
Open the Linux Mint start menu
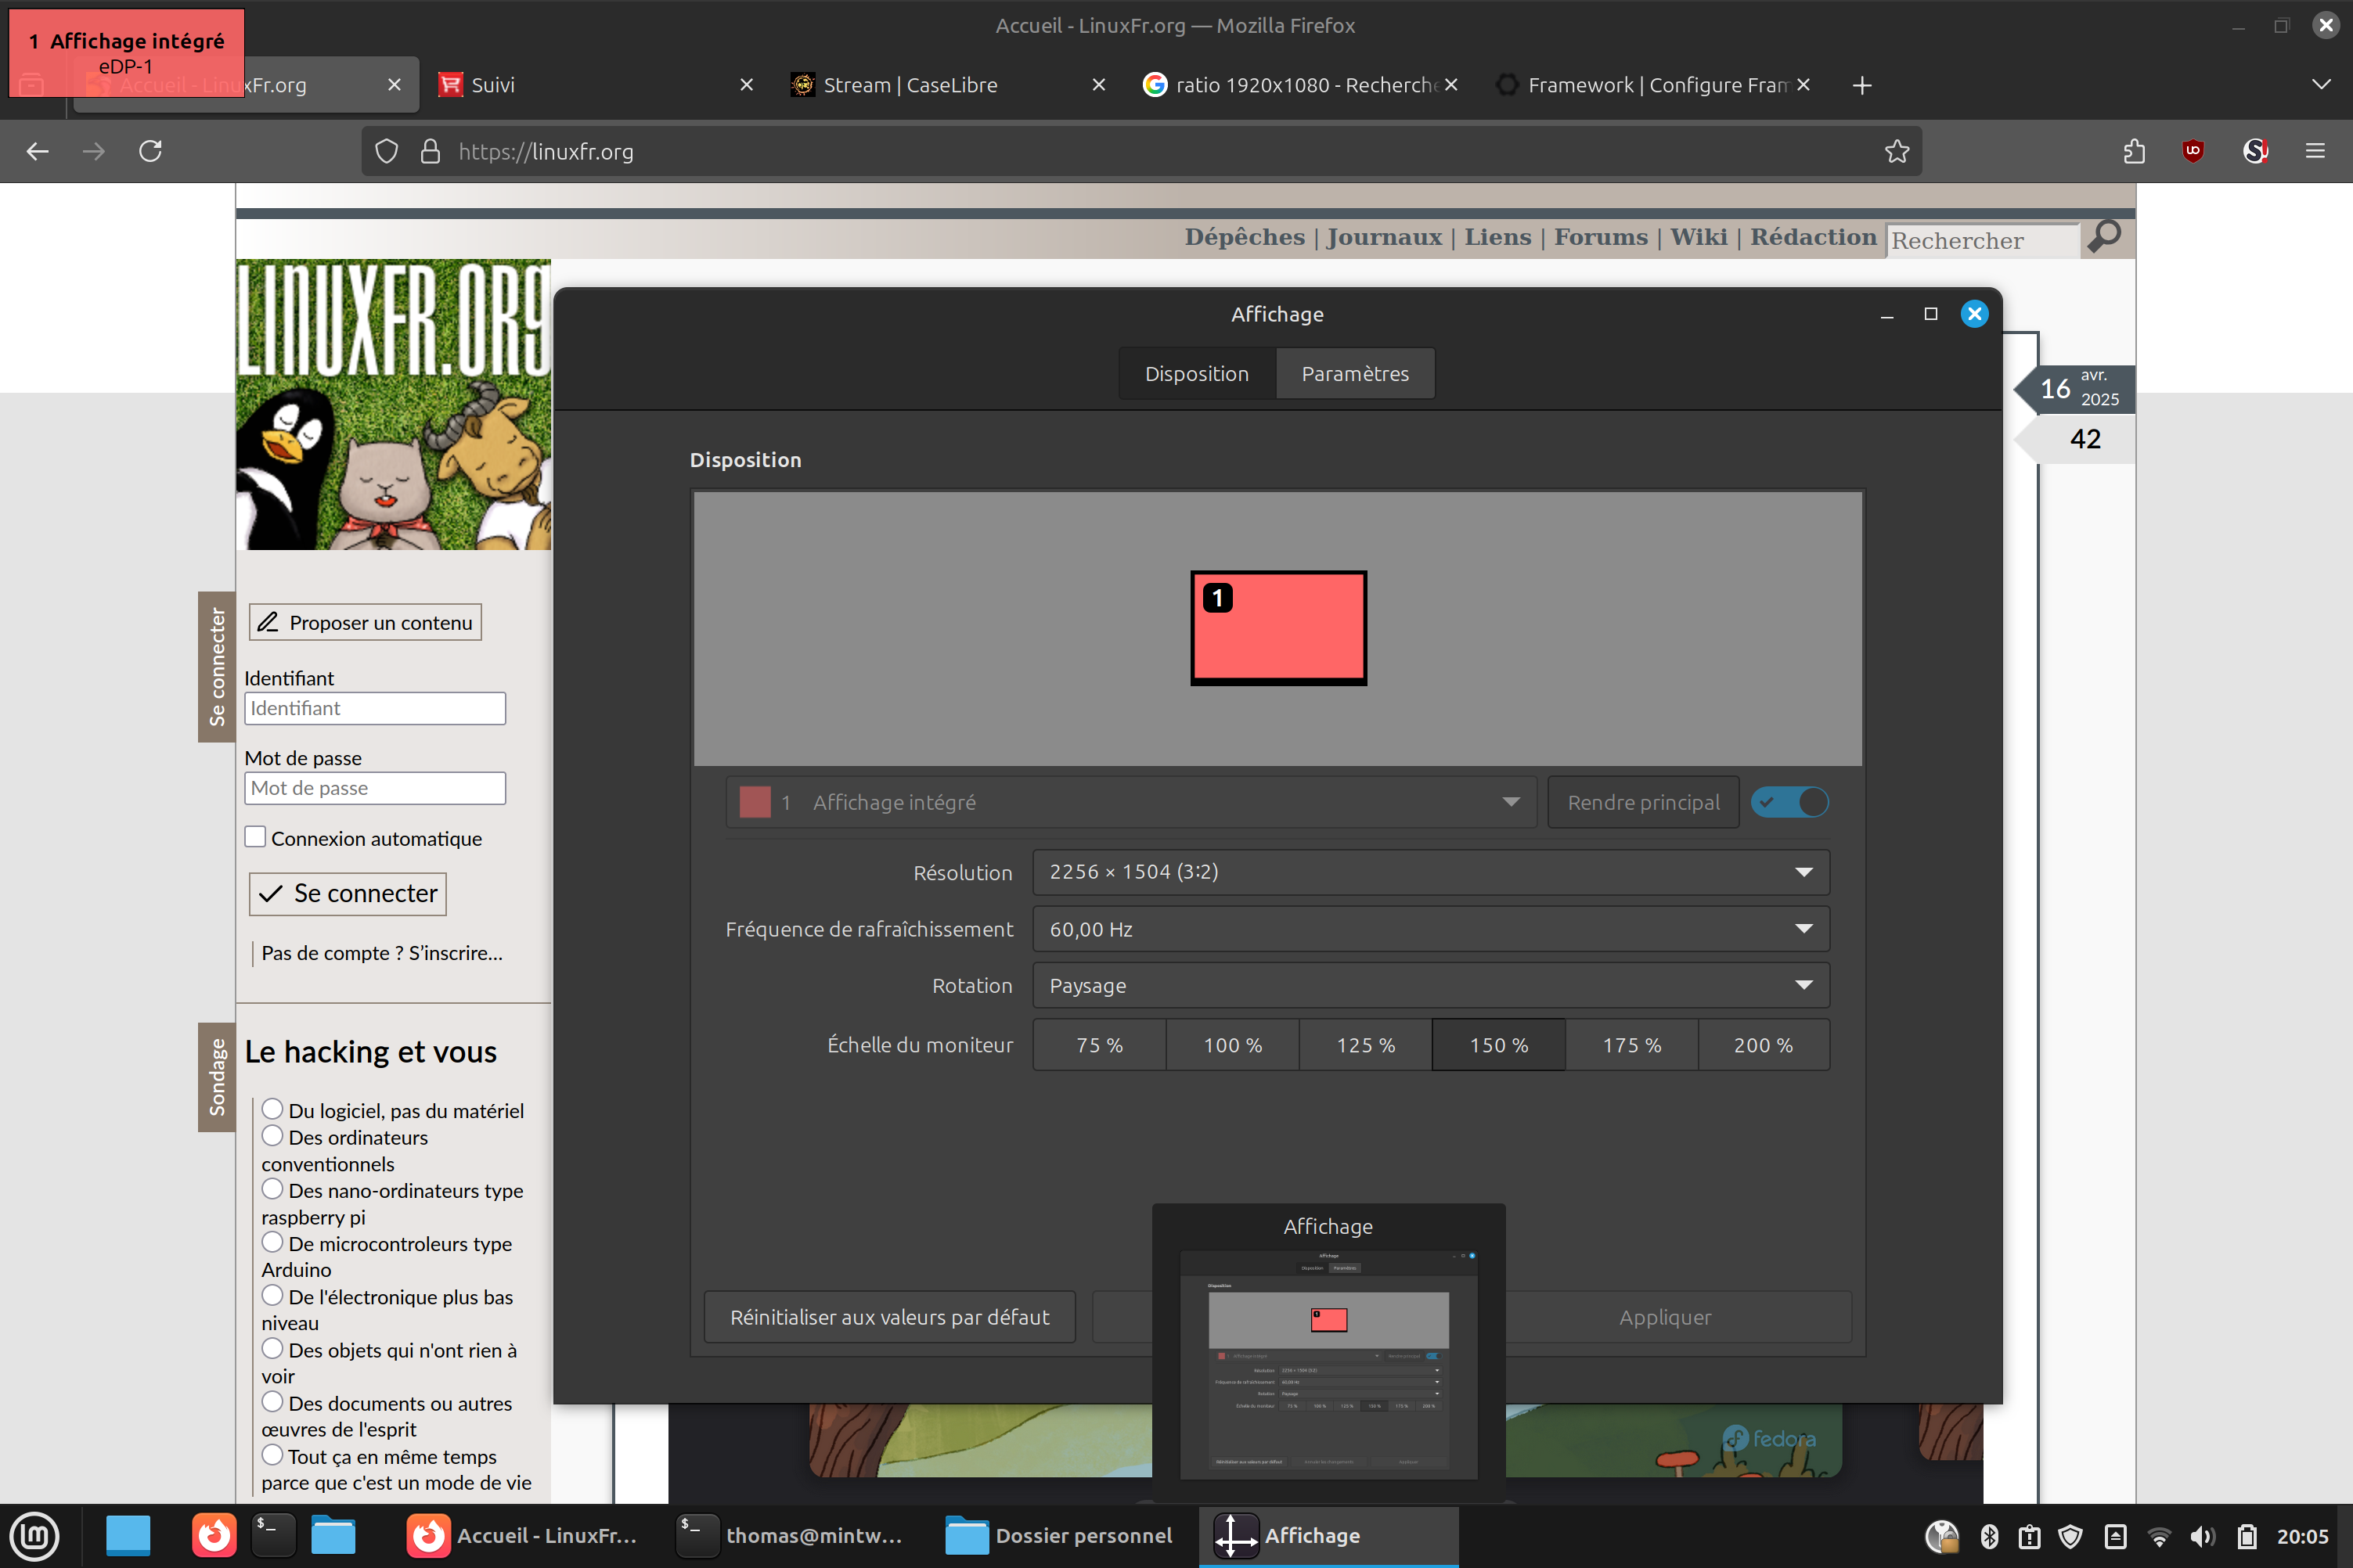34,1535
